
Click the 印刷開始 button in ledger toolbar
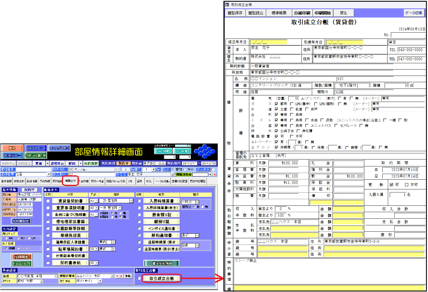(322, 13)
